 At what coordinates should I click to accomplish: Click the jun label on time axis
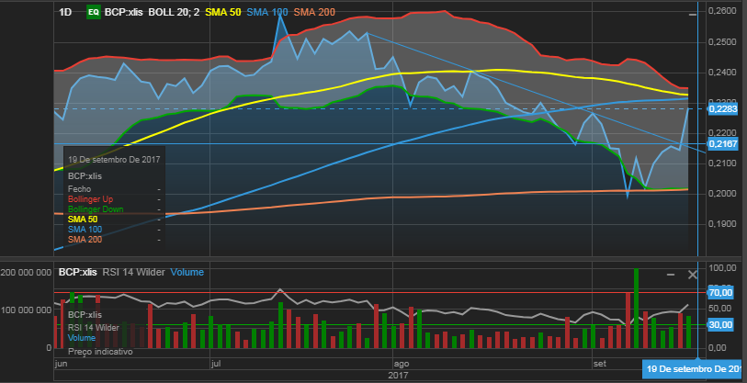tap(61, 364)
